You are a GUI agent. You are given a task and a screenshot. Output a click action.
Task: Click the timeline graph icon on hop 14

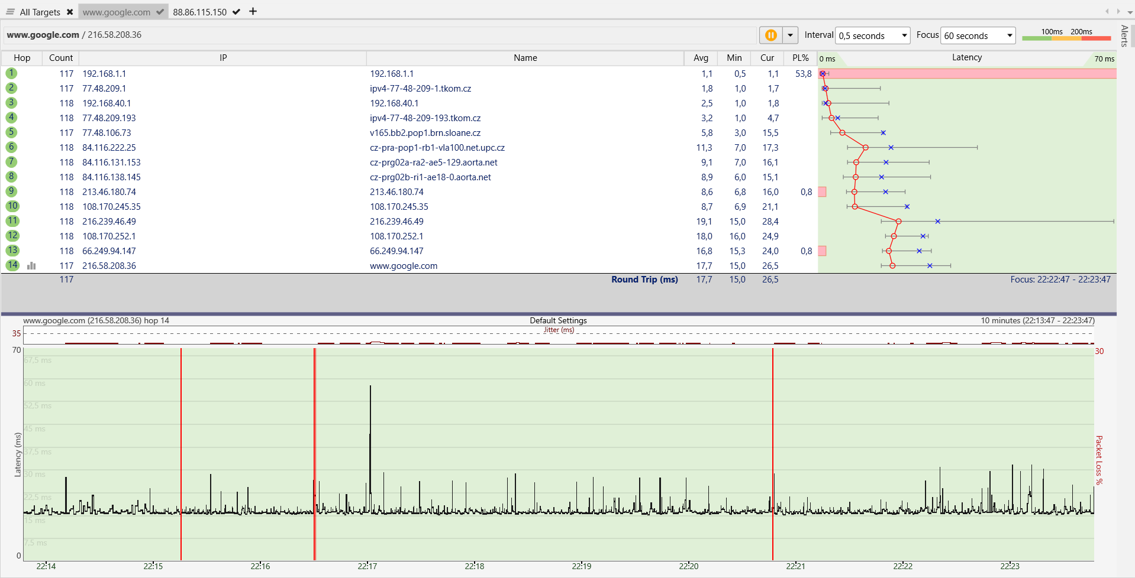click(31, 266)
